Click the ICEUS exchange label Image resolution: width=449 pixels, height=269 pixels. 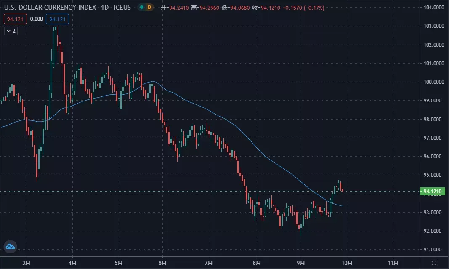click(x=122, y=8)
